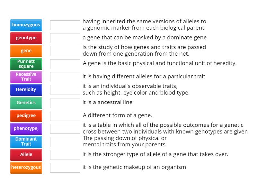Click the gene answer tile
Image resolution: width=257 pixels, height=193 pixels.
[26, 51]
